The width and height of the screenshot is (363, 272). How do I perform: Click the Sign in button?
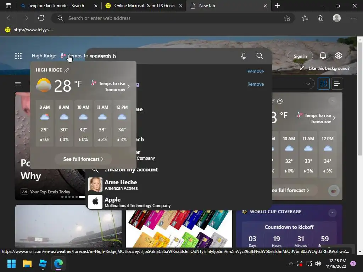click(300, 56)
